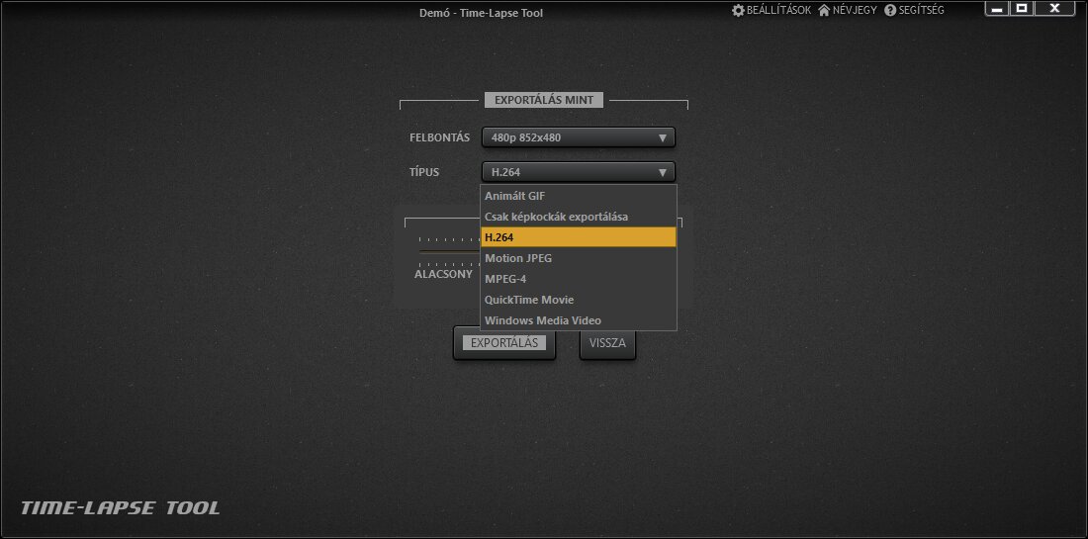This screenshot has height=539, width=1088.
Task: Open settings via the BEÁLLÍTÁSOK gear icon
Action: coord(738,10)
